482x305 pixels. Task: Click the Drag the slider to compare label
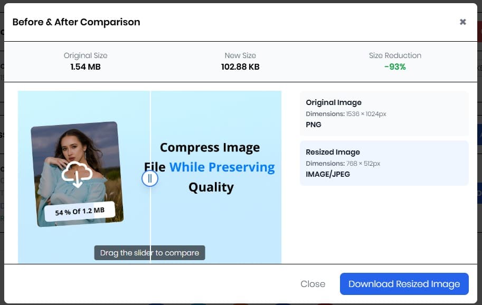pyautogui.click(x=150, y=252)
